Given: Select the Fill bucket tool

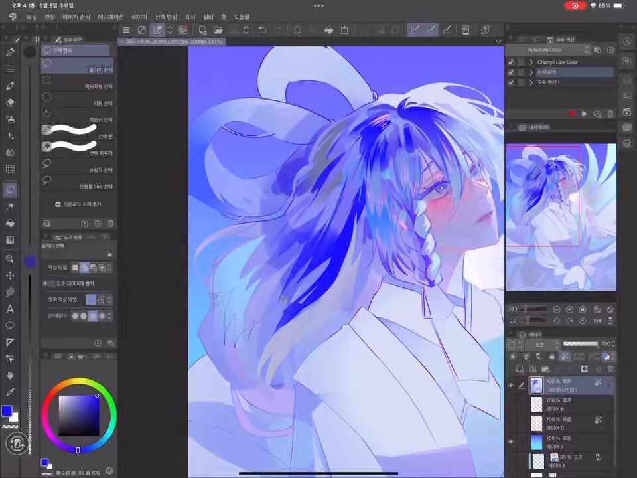Looking at the screenshot, I should (10, 223).
